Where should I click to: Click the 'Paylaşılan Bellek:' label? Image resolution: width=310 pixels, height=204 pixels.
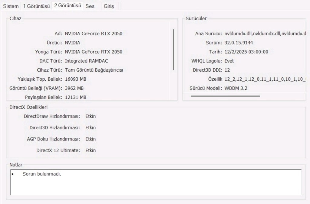(x=44, y=97)
